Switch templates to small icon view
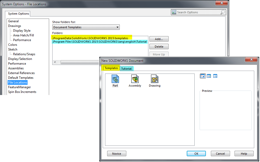260x162 pixels. coord(209,76)
